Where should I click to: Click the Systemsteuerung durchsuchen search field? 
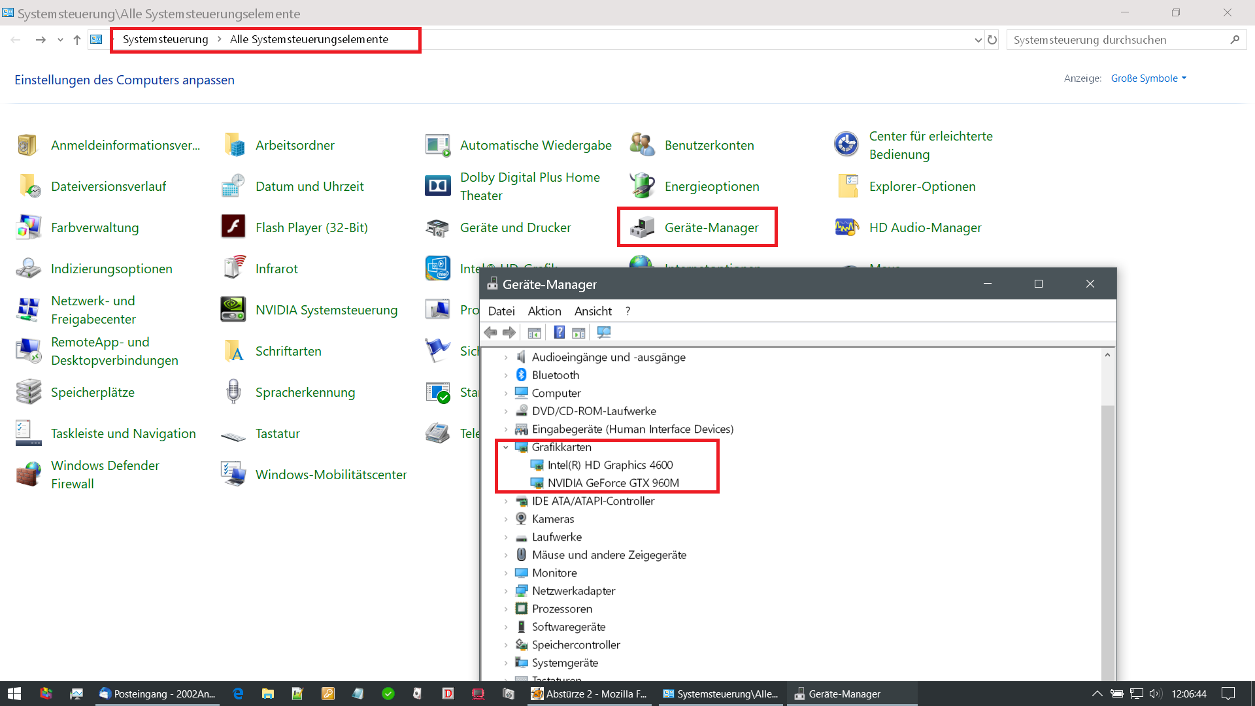coord(1118,40)
